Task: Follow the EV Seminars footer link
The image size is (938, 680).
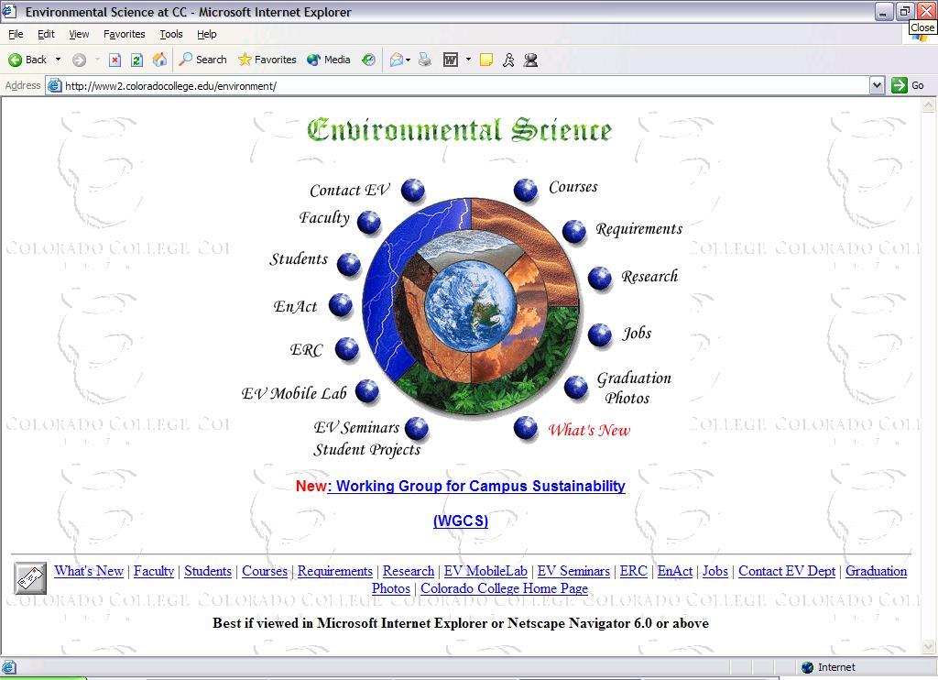Action: tap(573, 571)
